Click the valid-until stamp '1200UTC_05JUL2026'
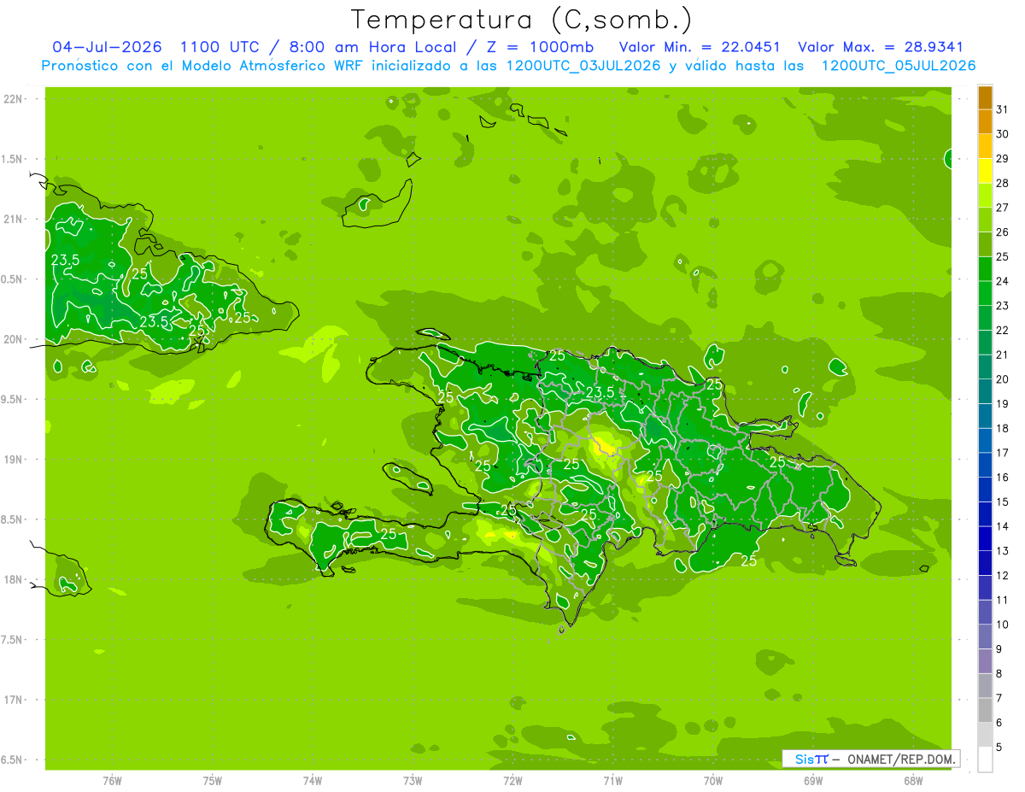 pos(899,66)
